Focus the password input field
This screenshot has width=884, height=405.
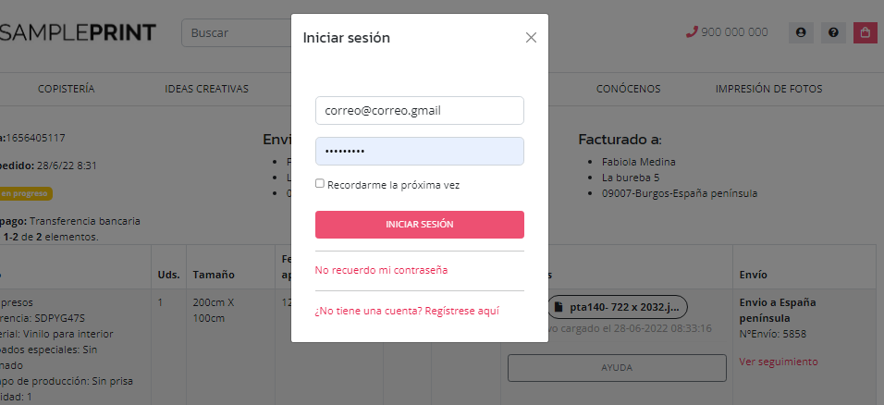(419, 152)
